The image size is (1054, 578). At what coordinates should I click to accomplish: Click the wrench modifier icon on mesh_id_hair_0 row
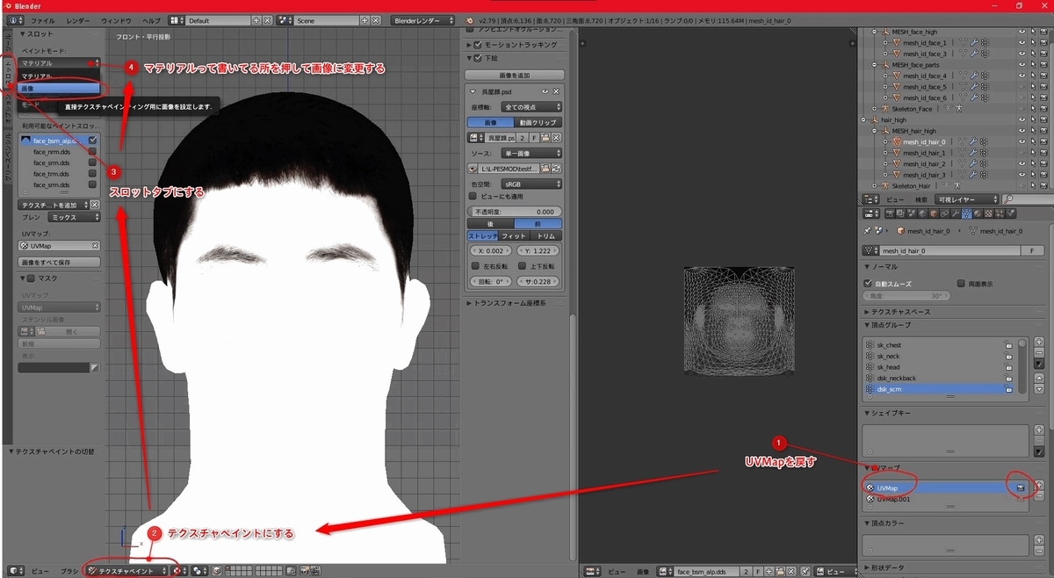point(973,141)
